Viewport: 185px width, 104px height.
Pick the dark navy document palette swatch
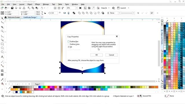tap(16, 92)
